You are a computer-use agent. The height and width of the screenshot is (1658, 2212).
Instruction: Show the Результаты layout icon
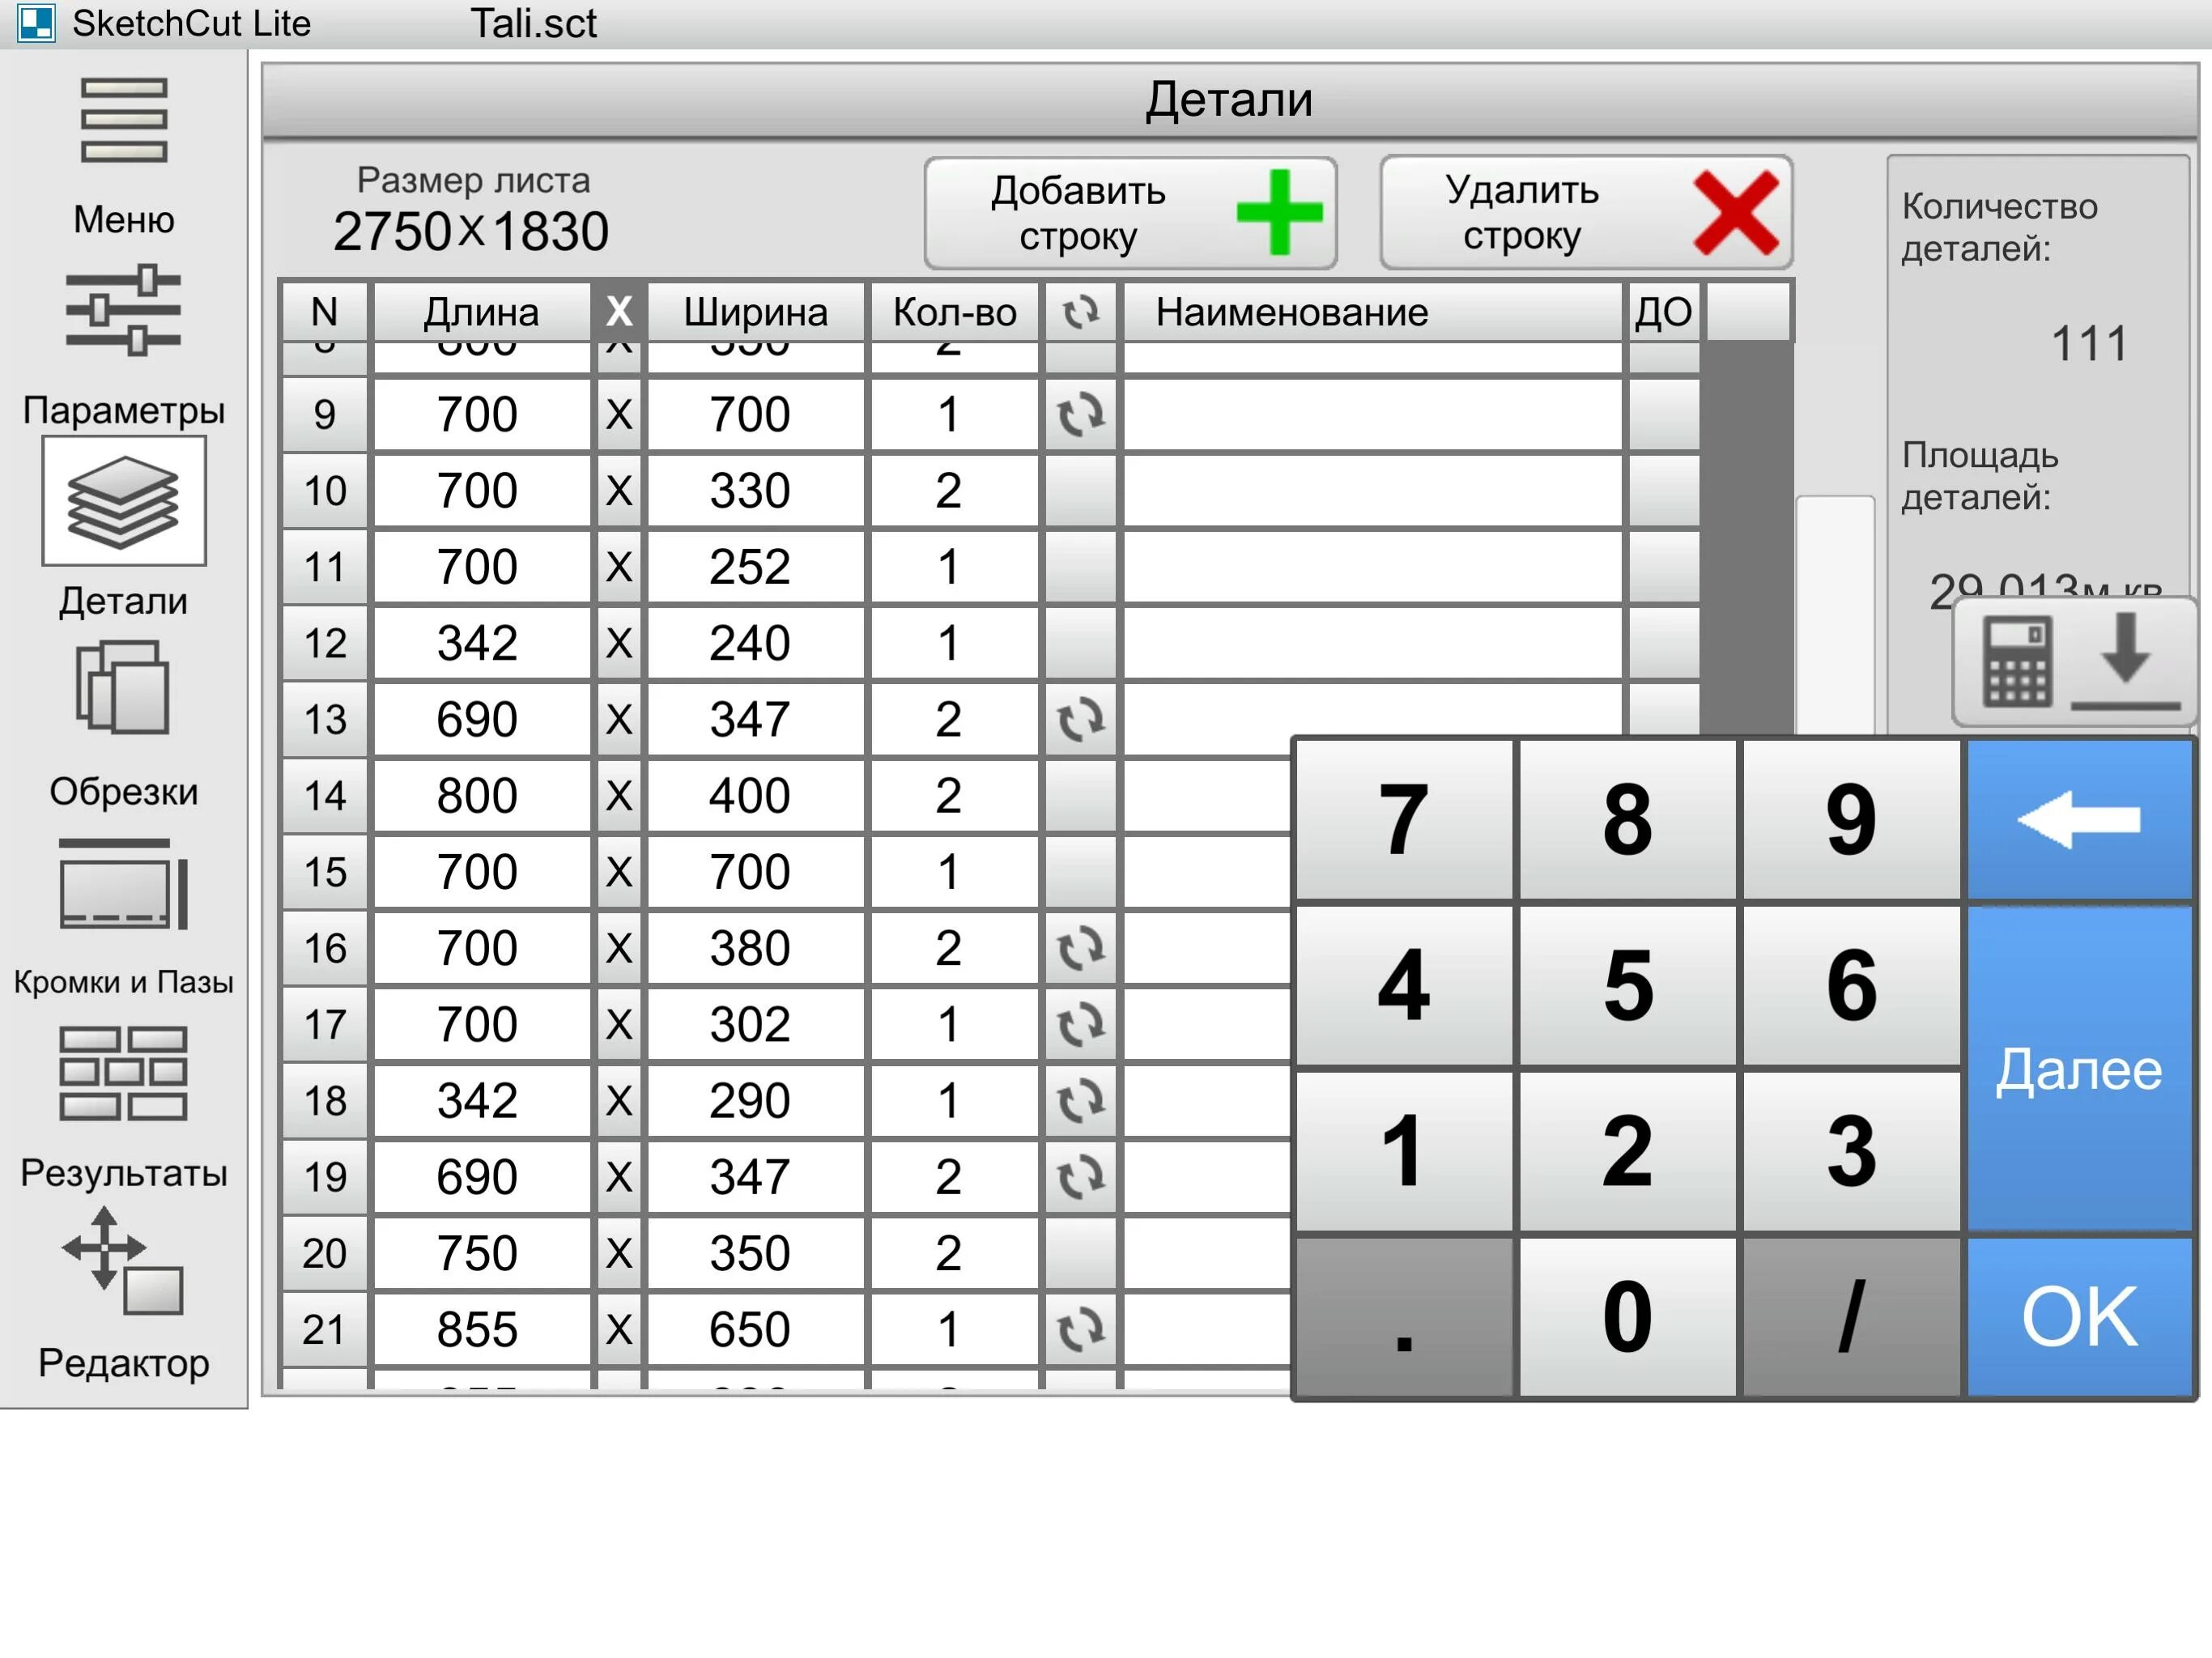[x=123, y=1073]
